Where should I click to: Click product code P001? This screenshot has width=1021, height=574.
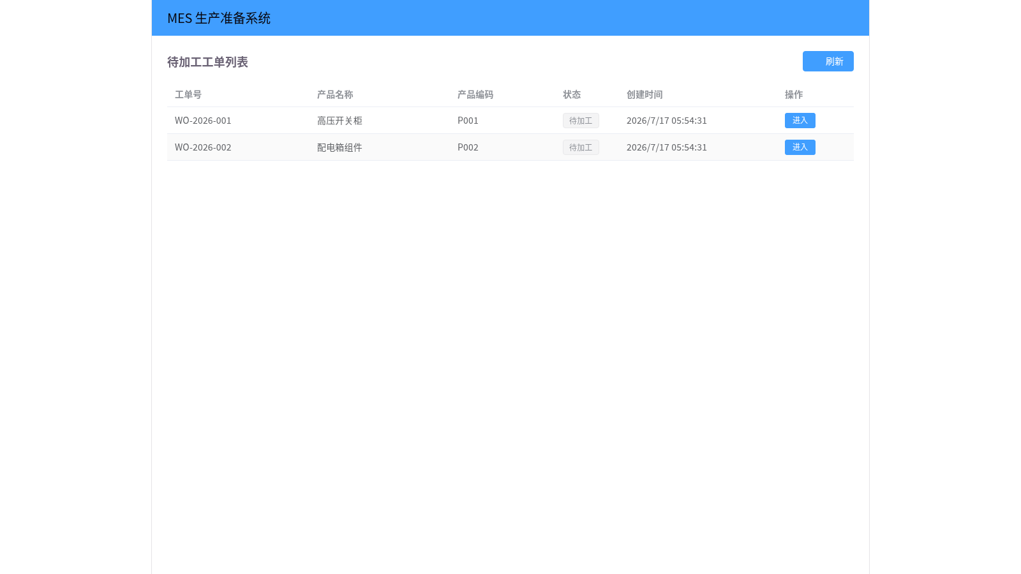tap(468, 121)
